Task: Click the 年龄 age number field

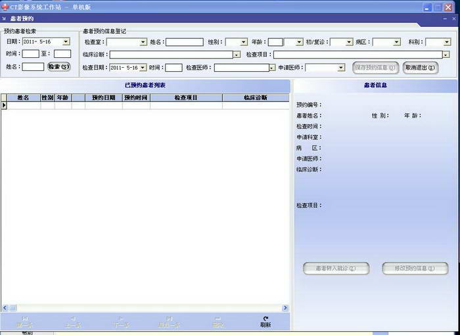Action: click(x=275, y=42)
